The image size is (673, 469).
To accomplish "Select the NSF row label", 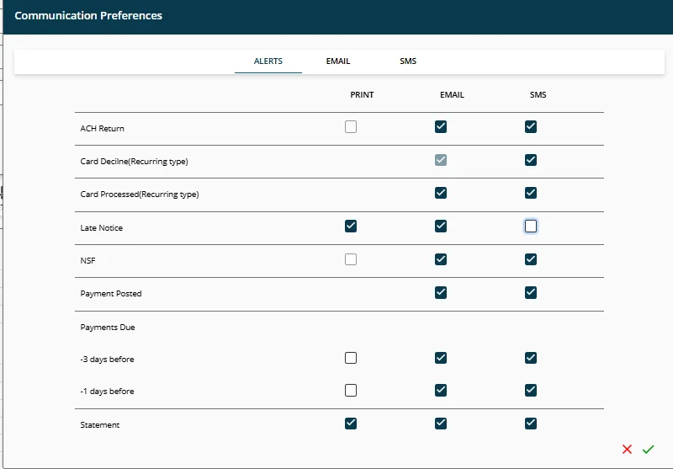I will click(87, 261).
